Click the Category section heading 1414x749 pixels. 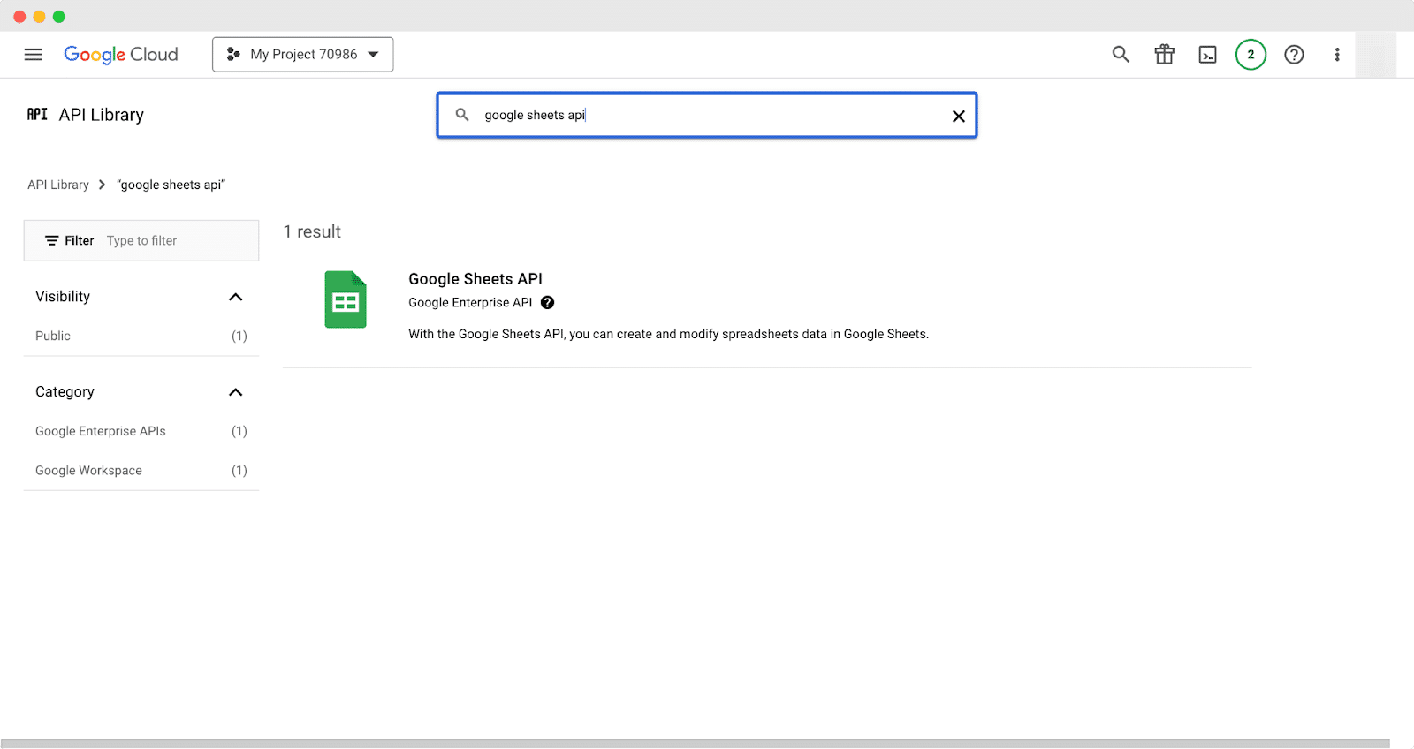coord(65,392)
